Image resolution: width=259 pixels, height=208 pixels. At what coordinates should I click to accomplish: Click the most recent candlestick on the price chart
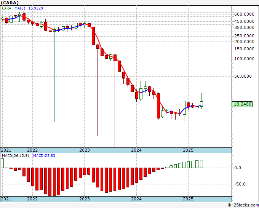pyautogui.click(x=201, y=104)
